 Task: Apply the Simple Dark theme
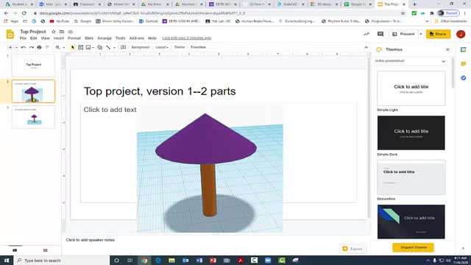pyautogui.click(x=411, y=132)
